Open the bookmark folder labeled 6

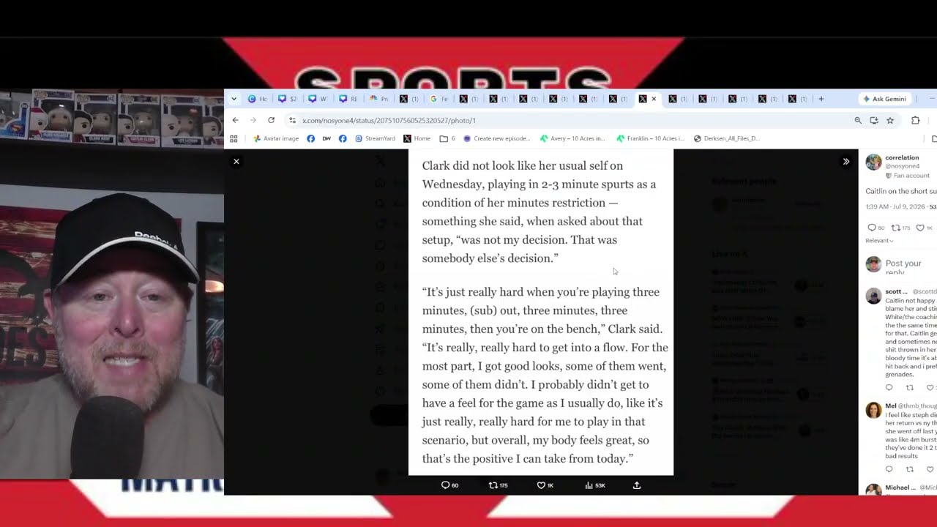447,138
